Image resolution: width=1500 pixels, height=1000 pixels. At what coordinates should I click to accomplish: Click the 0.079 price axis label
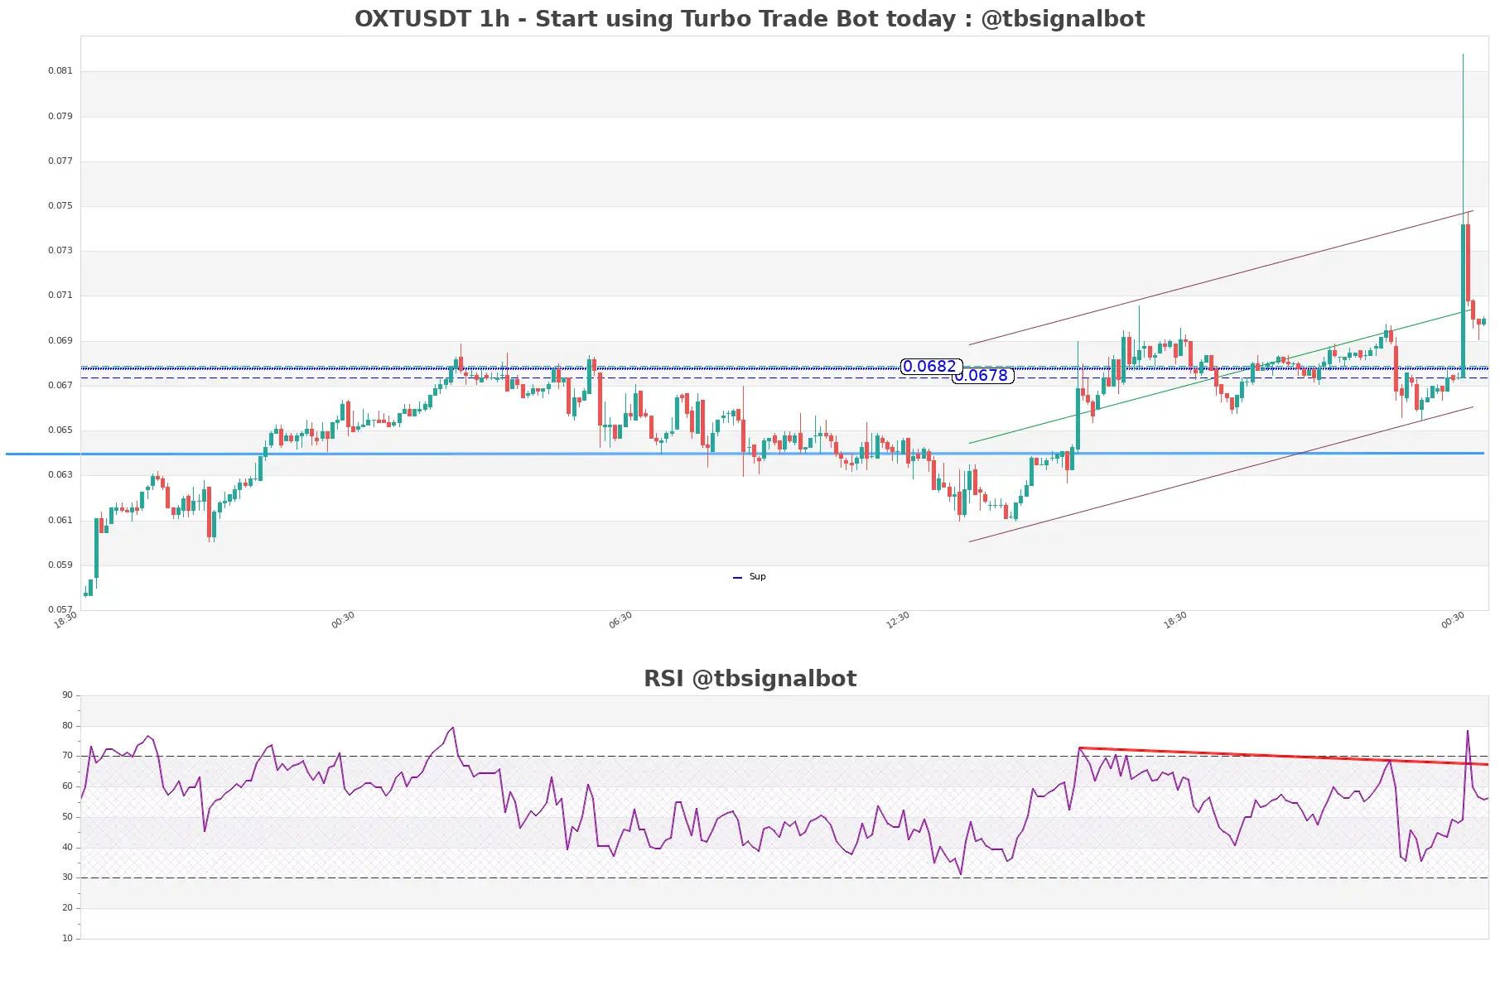60,117
